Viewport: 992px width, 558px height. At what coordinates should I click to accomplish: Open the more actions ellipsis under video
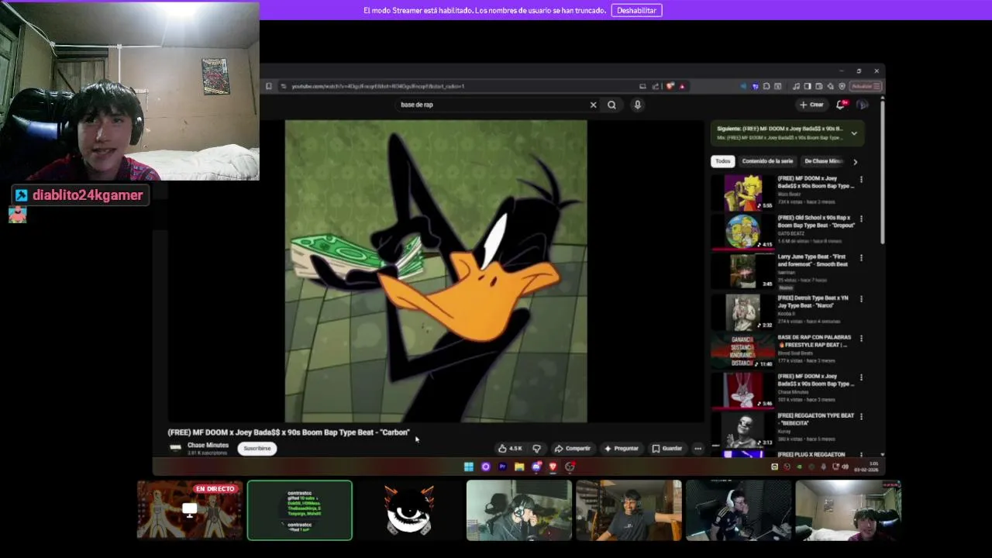(x=697, y=448)
